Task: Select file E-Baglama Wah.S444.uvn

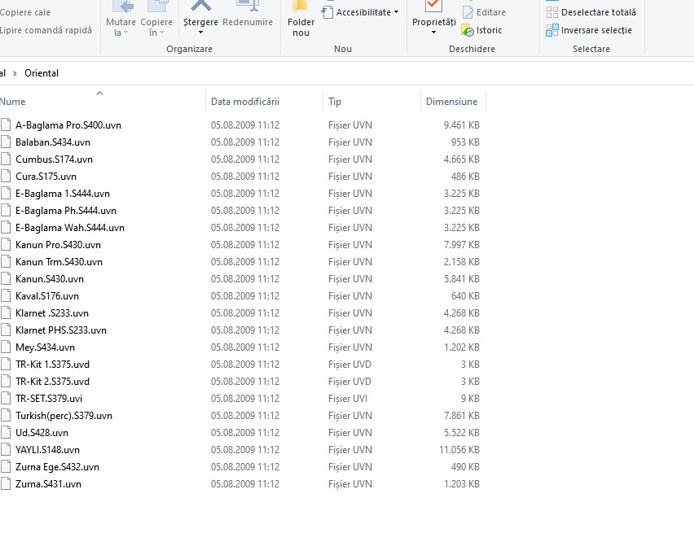Action: pos(70,228)
